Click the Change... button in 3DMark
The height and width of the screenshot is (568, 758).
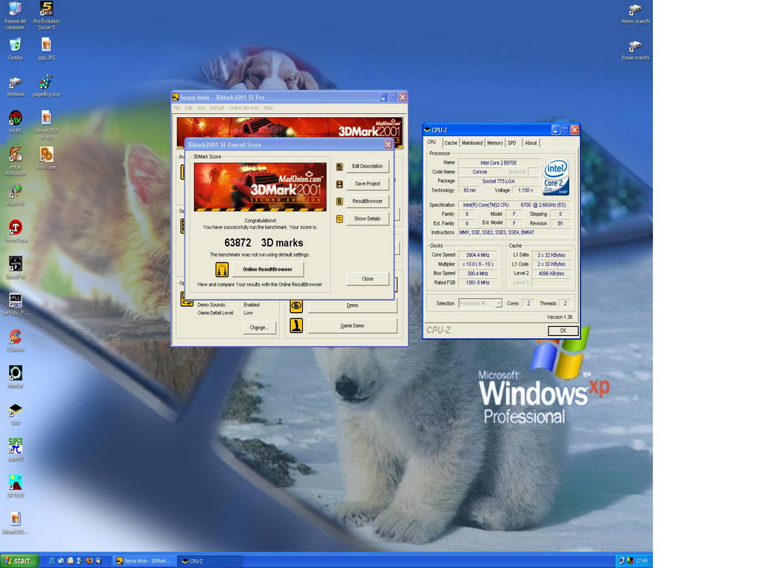coord(259,328)
